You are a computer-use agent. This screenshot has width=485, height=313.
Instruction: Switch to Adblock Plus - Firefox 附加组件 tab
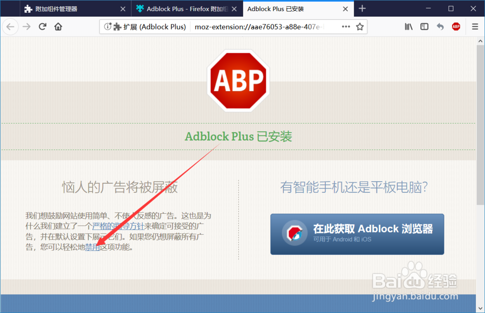click(x=187, y=9)
